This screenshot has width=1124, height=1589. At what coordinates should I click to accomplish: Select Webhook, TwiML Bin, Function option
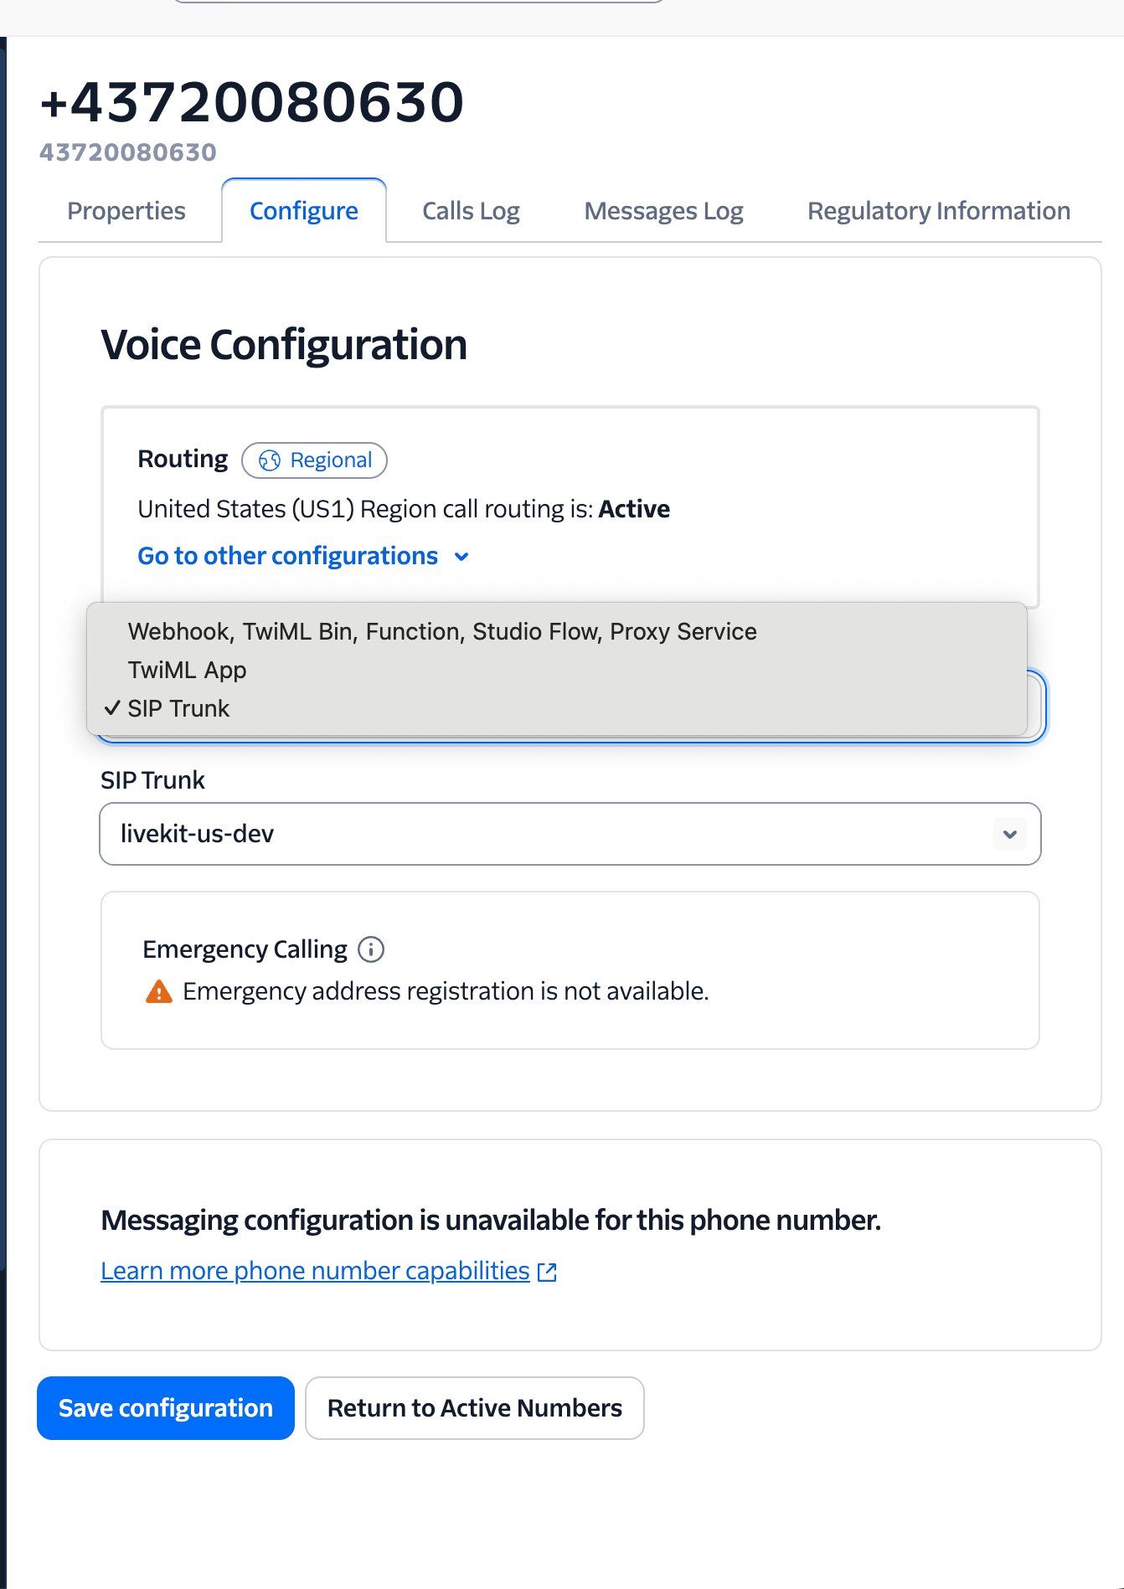tap(441, 630)
